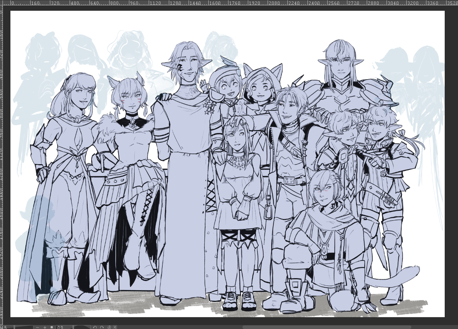Click the rotation angle slider
The image size is (458, 329).
82,327
